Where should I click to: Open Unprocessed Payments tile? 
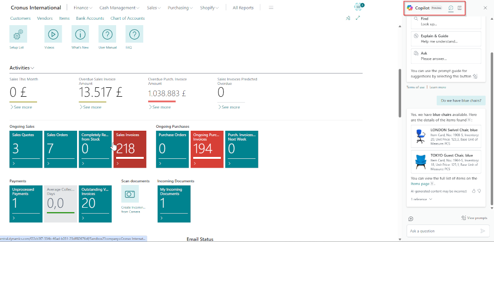point(26,204)
